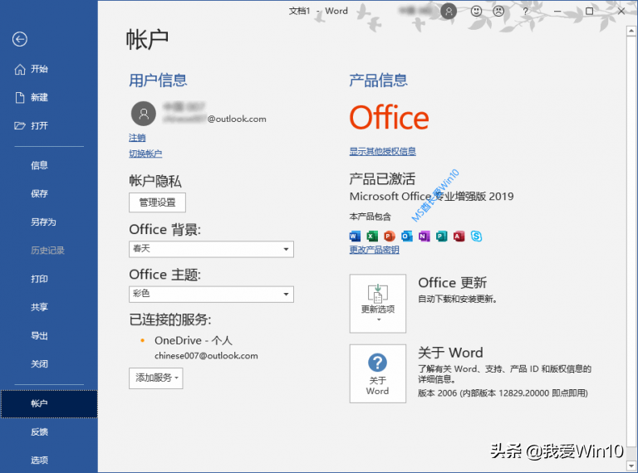Click the help question mark in title bar
Image resolution: width=638 pixels, height=473 pixels.
525,12
